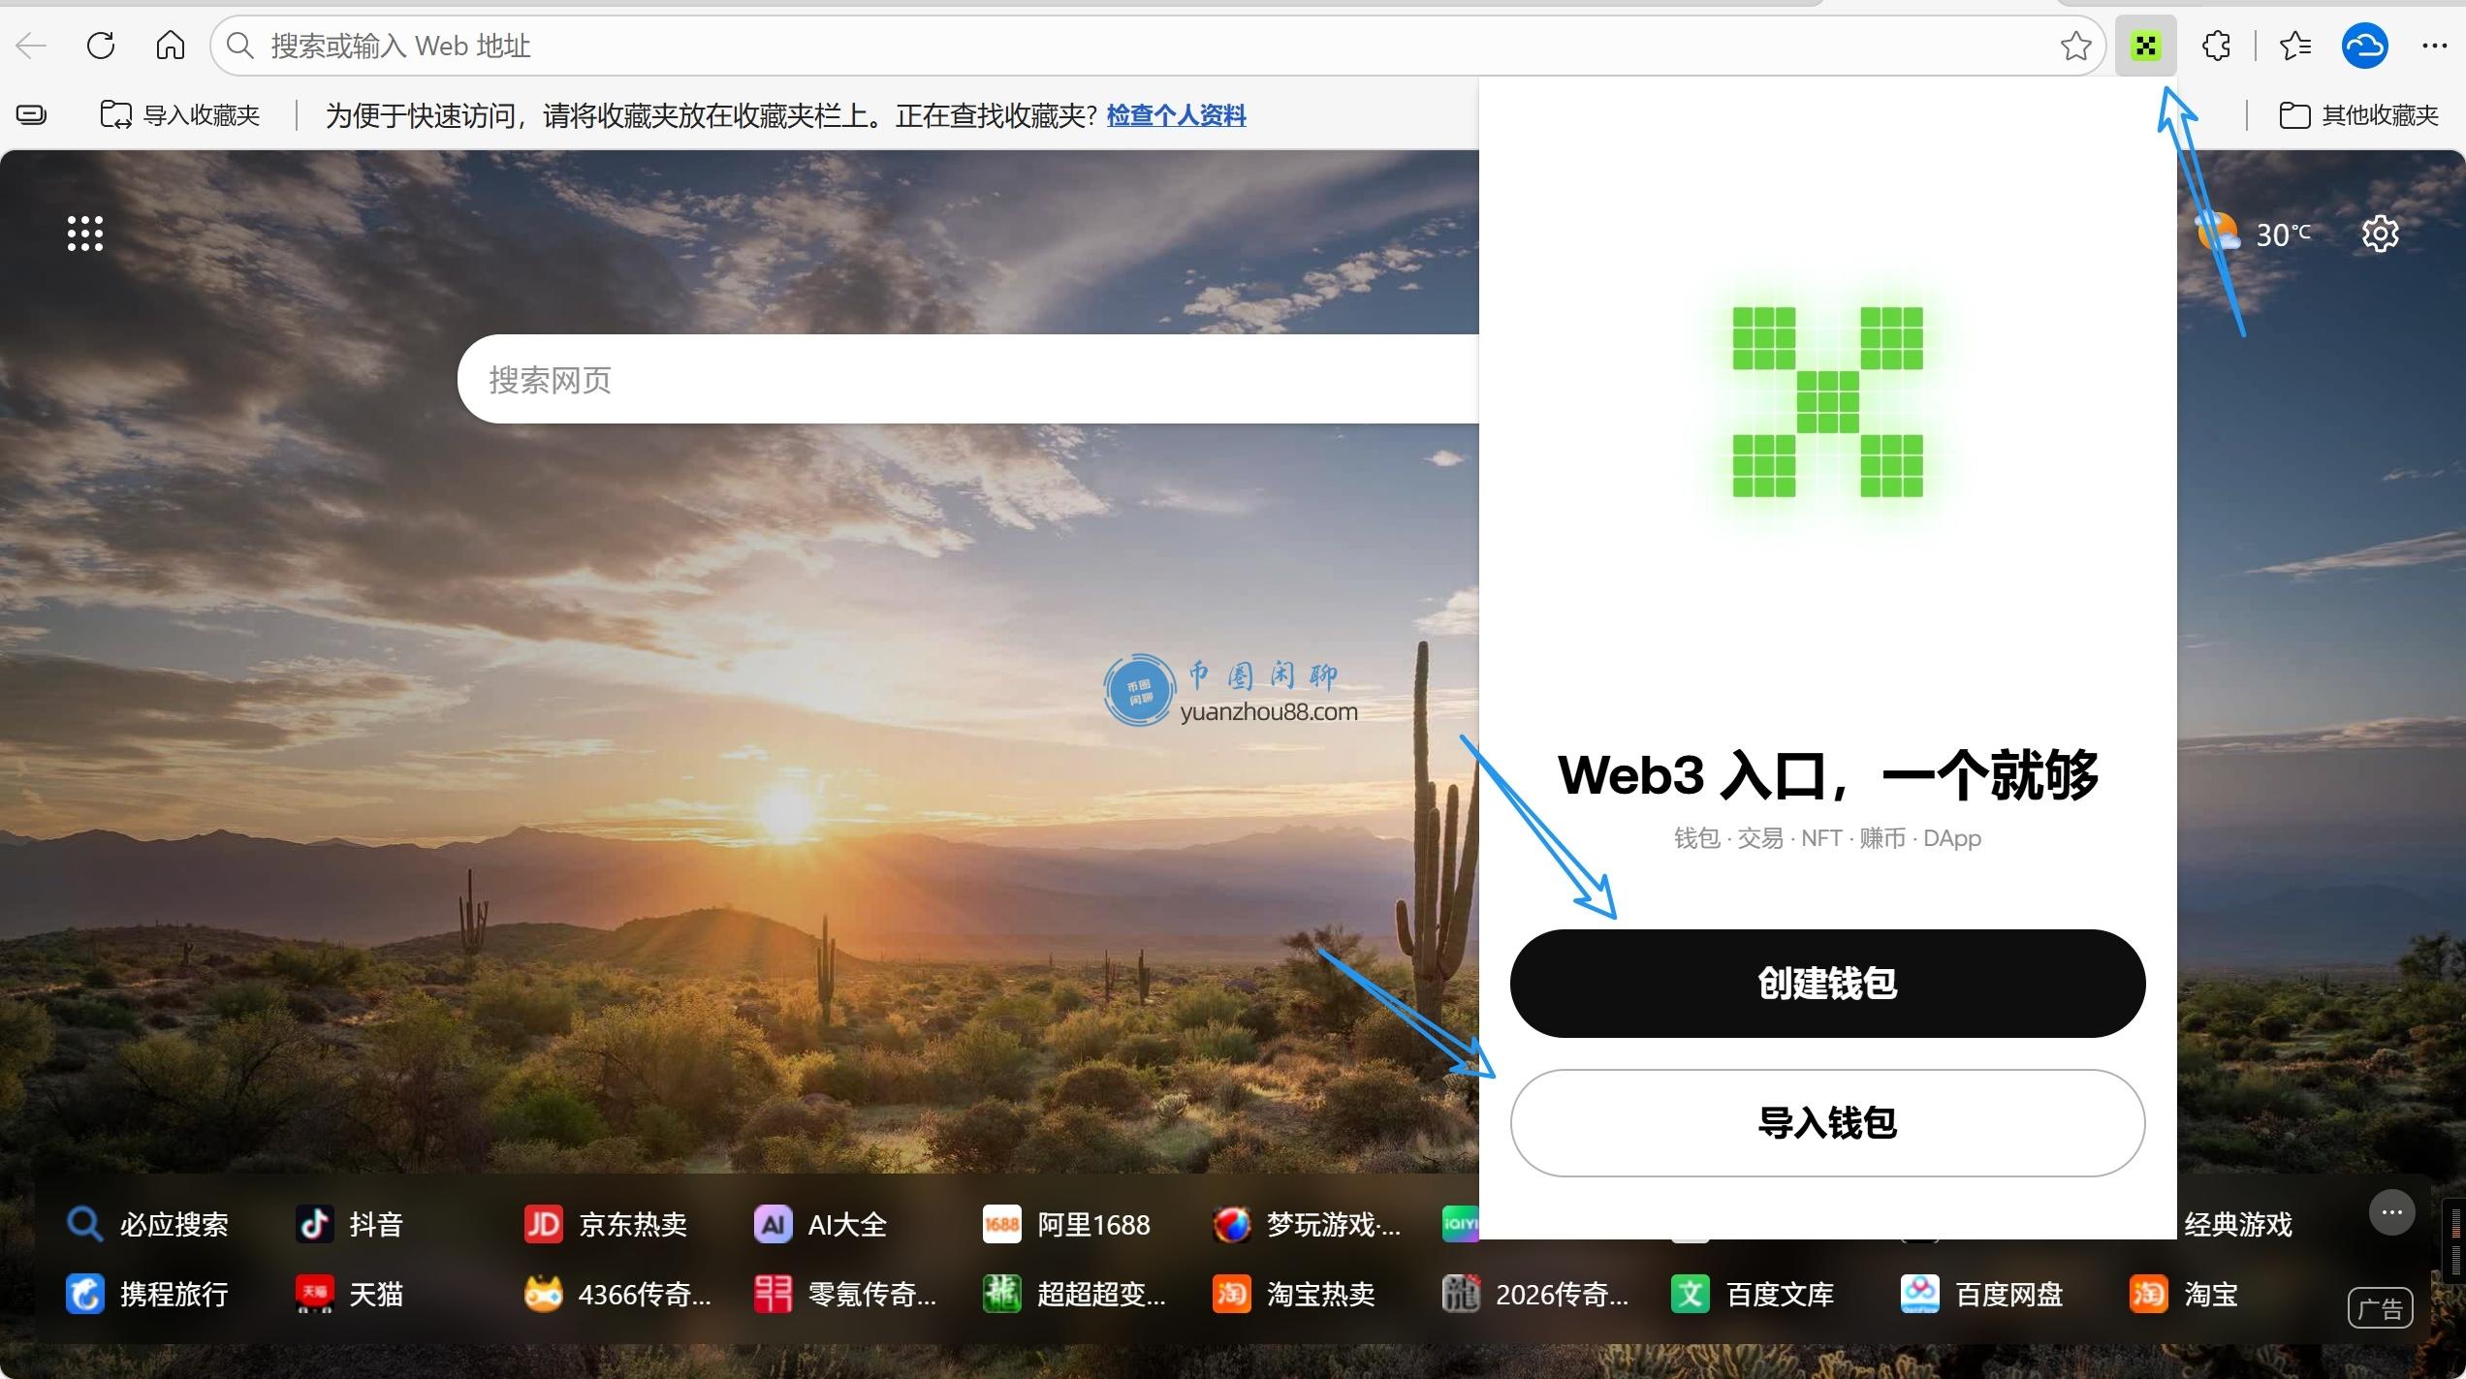Open the favorites star list icon

tap(2294, 46)
